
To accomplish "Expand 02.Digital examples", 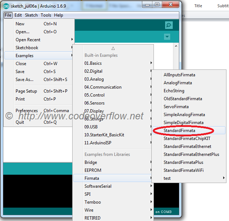I will tap(113, 71).
